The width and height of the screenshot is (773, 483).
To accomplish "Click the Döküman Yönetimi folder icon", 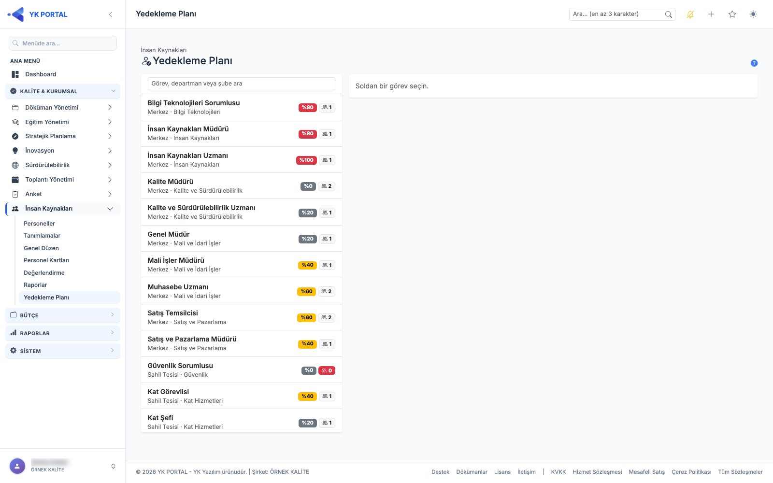I will coord(15,108).
